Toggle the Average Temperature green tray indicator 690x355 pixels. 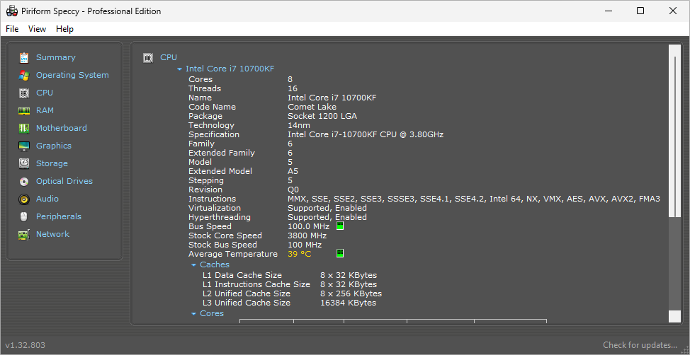(x=339, y=254)
